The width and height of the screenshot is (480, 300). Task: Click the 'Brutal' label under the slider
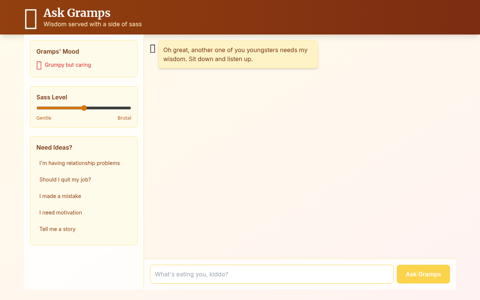pos(124,118)
